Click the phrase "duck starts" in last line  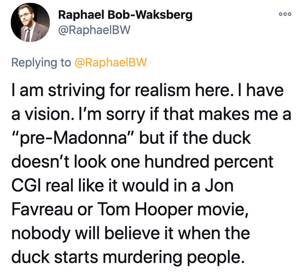[x=55, y=257]
